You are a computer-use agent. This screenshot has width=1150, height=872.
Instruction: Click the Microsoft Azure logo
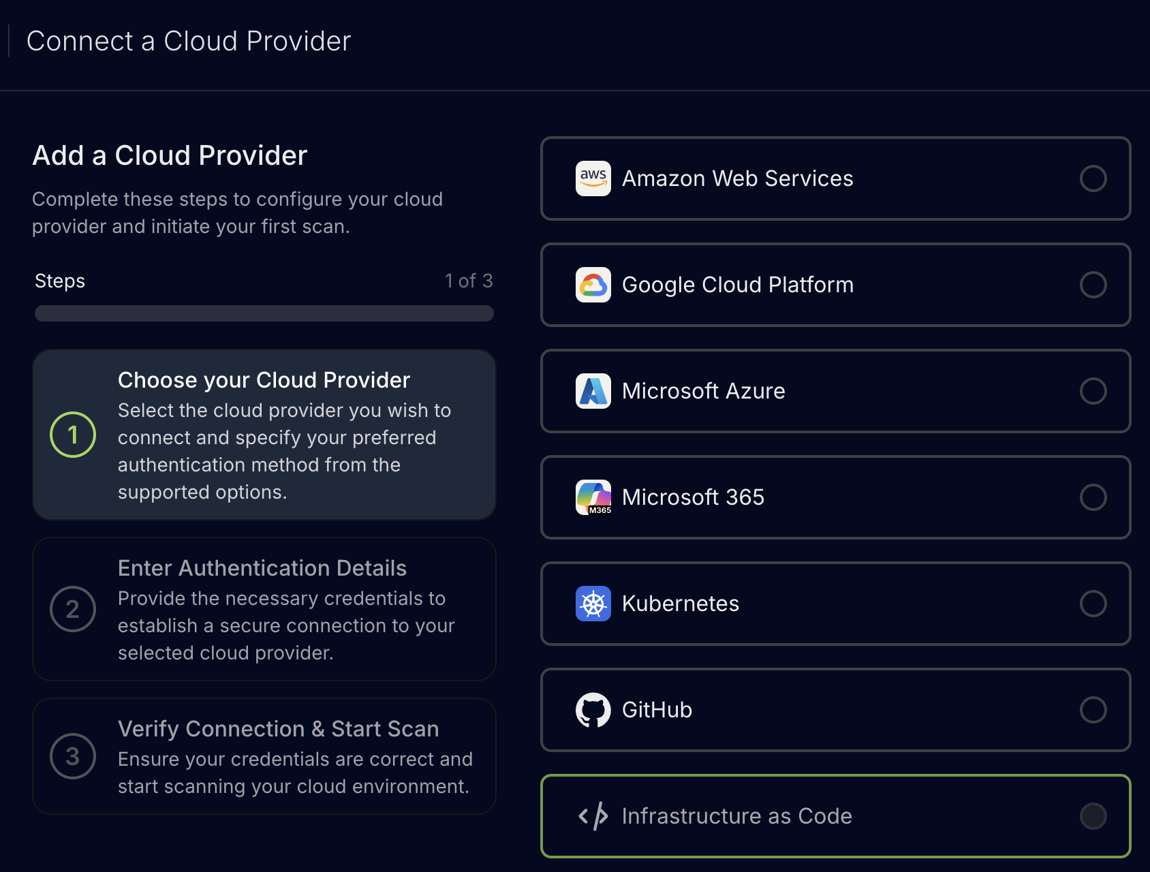click(593, 391)
